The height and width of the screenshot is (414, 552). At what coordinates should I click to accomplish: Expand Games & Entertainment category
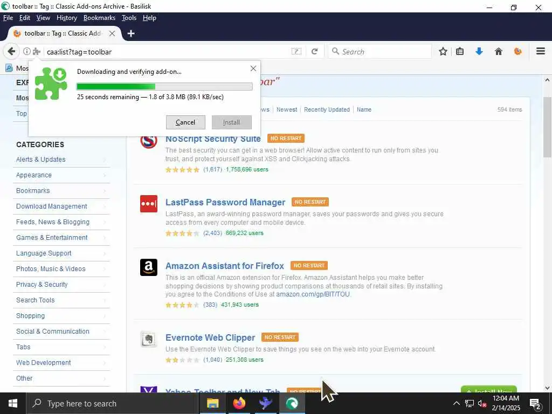click(x=61, y=238)
